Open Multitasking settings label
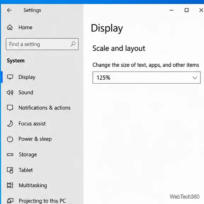This screenshot has width=204, height=204. (33, 186)
